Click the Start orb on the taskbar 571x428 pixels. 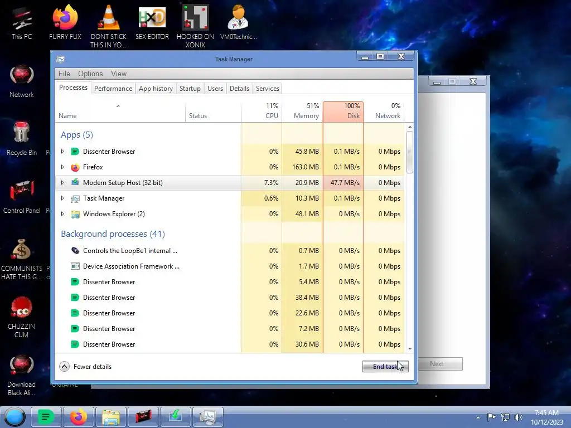pos(14,417)
